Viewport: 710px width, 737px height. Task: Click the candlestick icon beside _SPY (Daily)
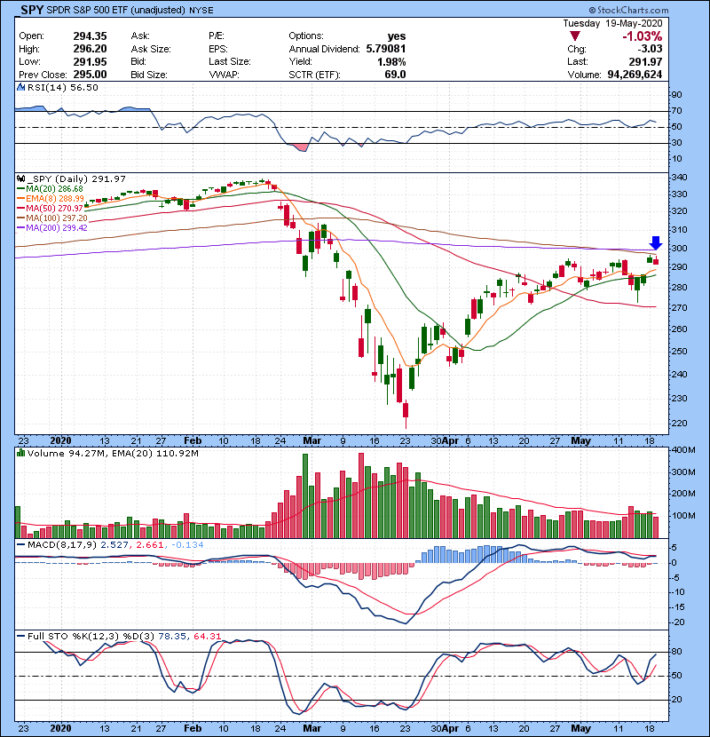click(20, 179)
